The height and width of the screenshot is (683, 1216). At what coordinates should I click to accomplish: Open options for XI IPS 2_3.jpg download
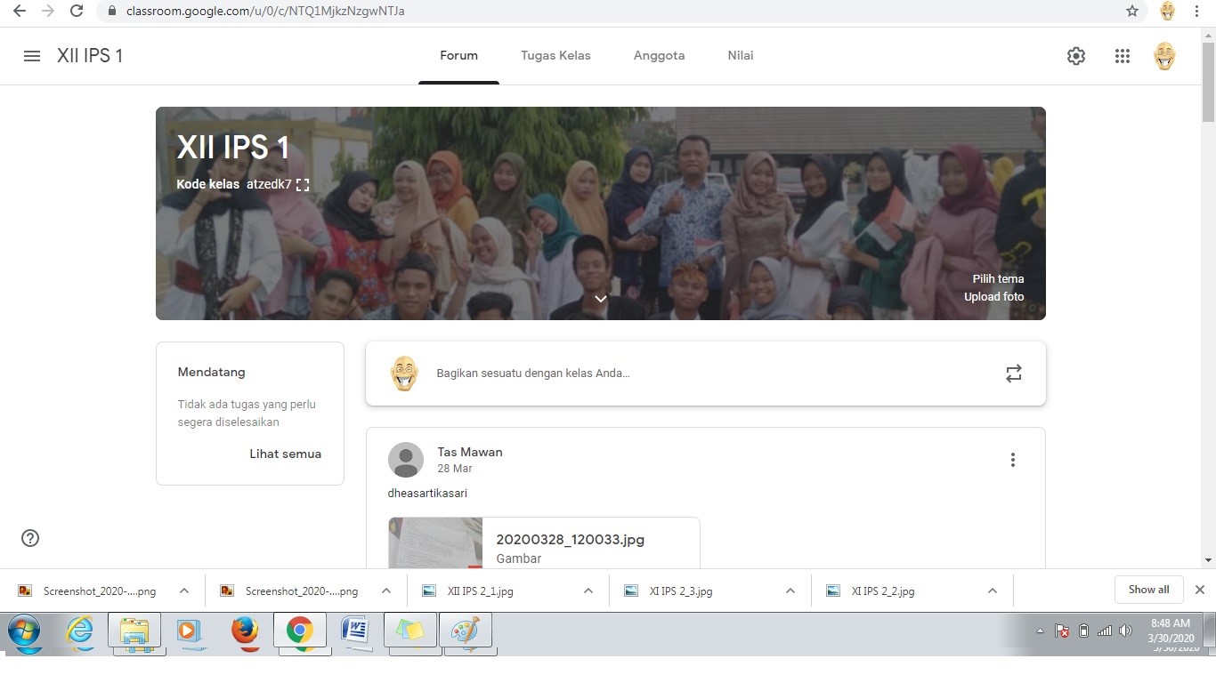click(790, 591)
